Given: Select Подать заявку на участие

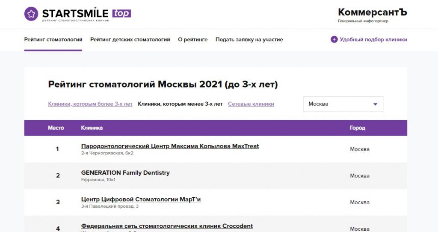Looking at the screenshot, I should (249, 40).
